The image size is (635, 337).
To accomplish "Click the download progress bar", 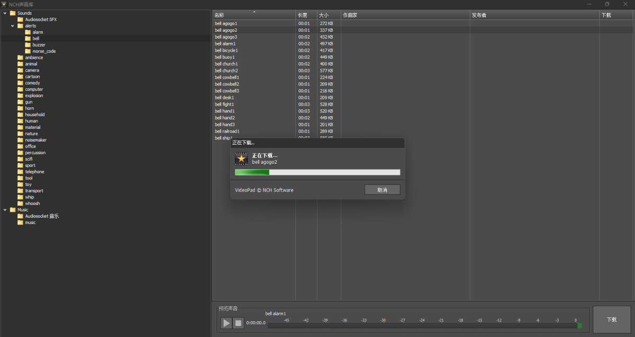I will point(317,172).
